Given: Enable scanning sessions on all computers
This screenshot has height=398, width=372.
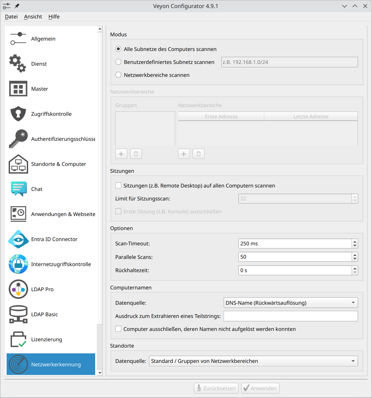Looking at the screenshot, I should [x=118, y=185].
